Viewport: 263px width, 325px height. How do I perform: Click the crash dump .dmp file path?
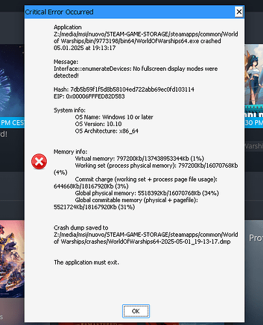(145, 238)
